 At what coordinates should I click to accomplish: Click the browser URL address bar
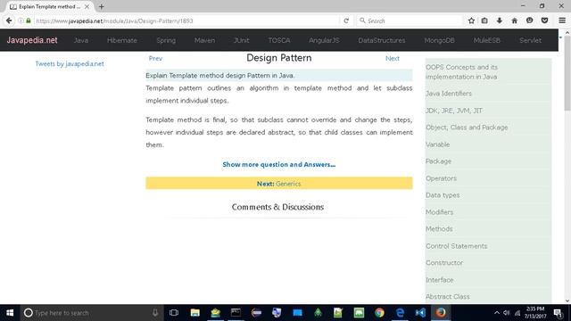coord(186,21)
